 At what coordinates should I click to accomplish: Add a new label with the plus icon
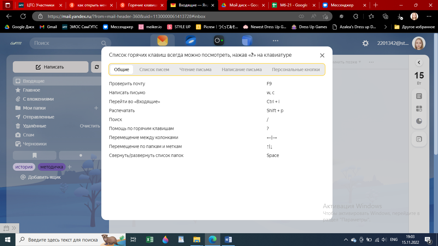coord(70,167)
